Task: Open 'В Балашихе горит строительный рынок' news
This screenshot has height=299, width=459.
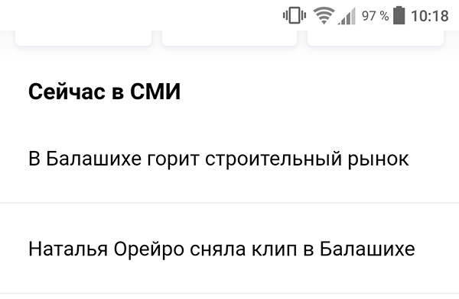Action: tap(229, 159)
